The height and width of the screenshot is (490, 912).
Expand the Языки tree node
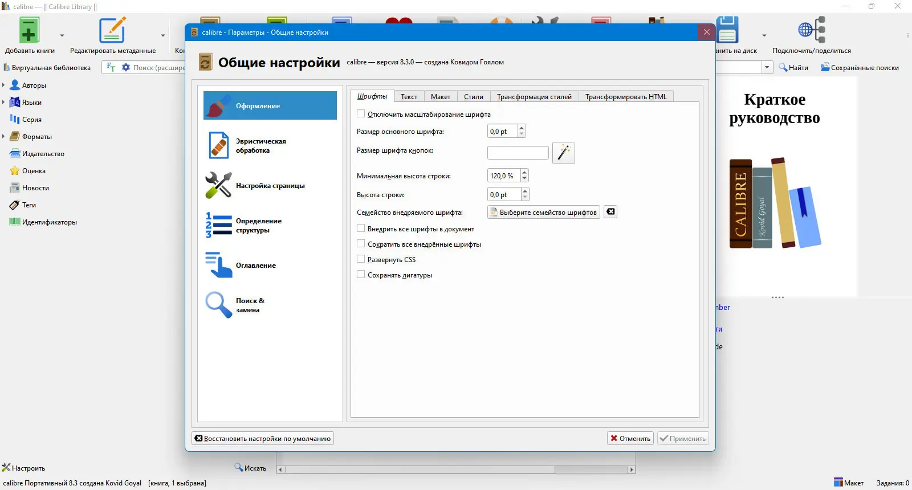pos(3,103)
